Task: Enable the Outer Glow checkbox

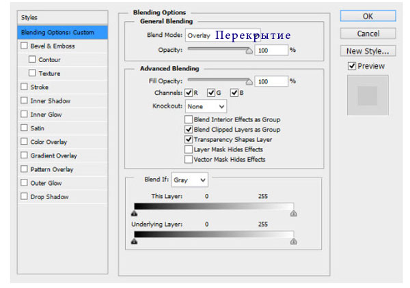Action: pos(24,182)
